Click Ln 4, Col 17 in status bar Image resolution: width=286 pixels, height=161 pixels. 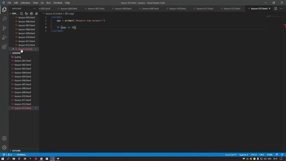(x=231, y=155)
